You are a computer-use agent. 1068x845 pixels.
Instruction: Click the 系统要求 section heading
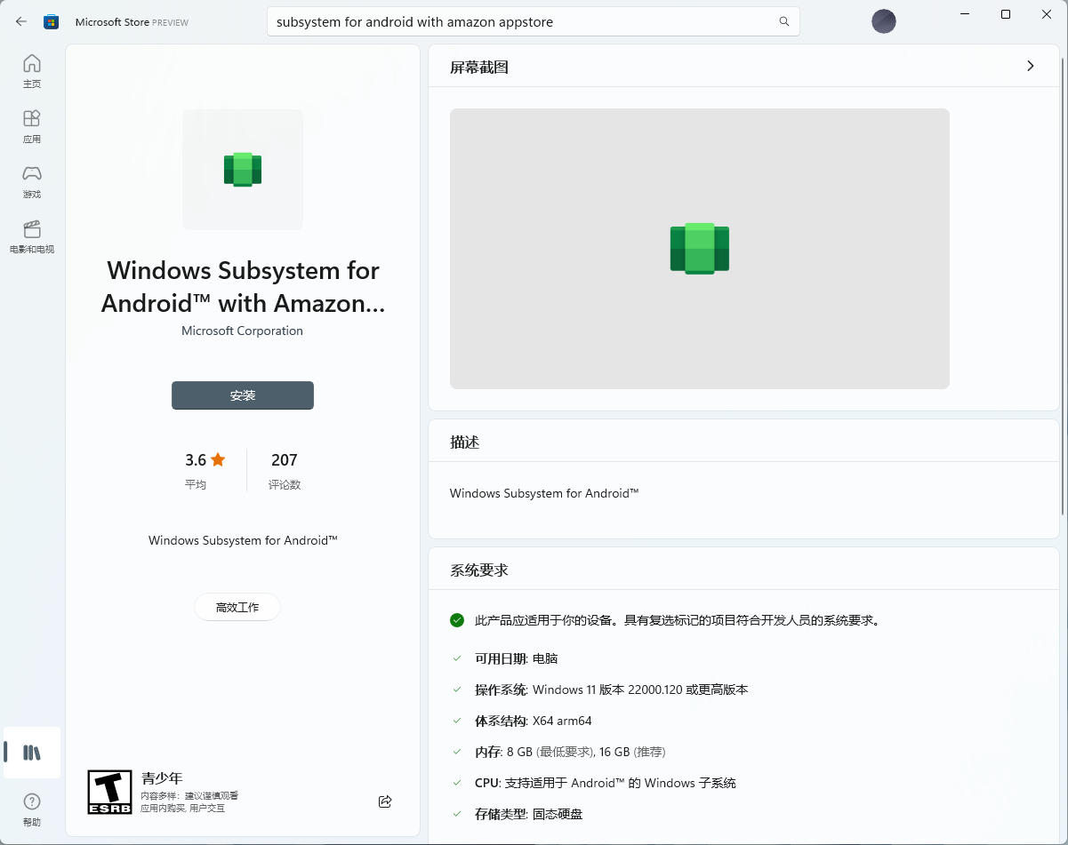479,570
